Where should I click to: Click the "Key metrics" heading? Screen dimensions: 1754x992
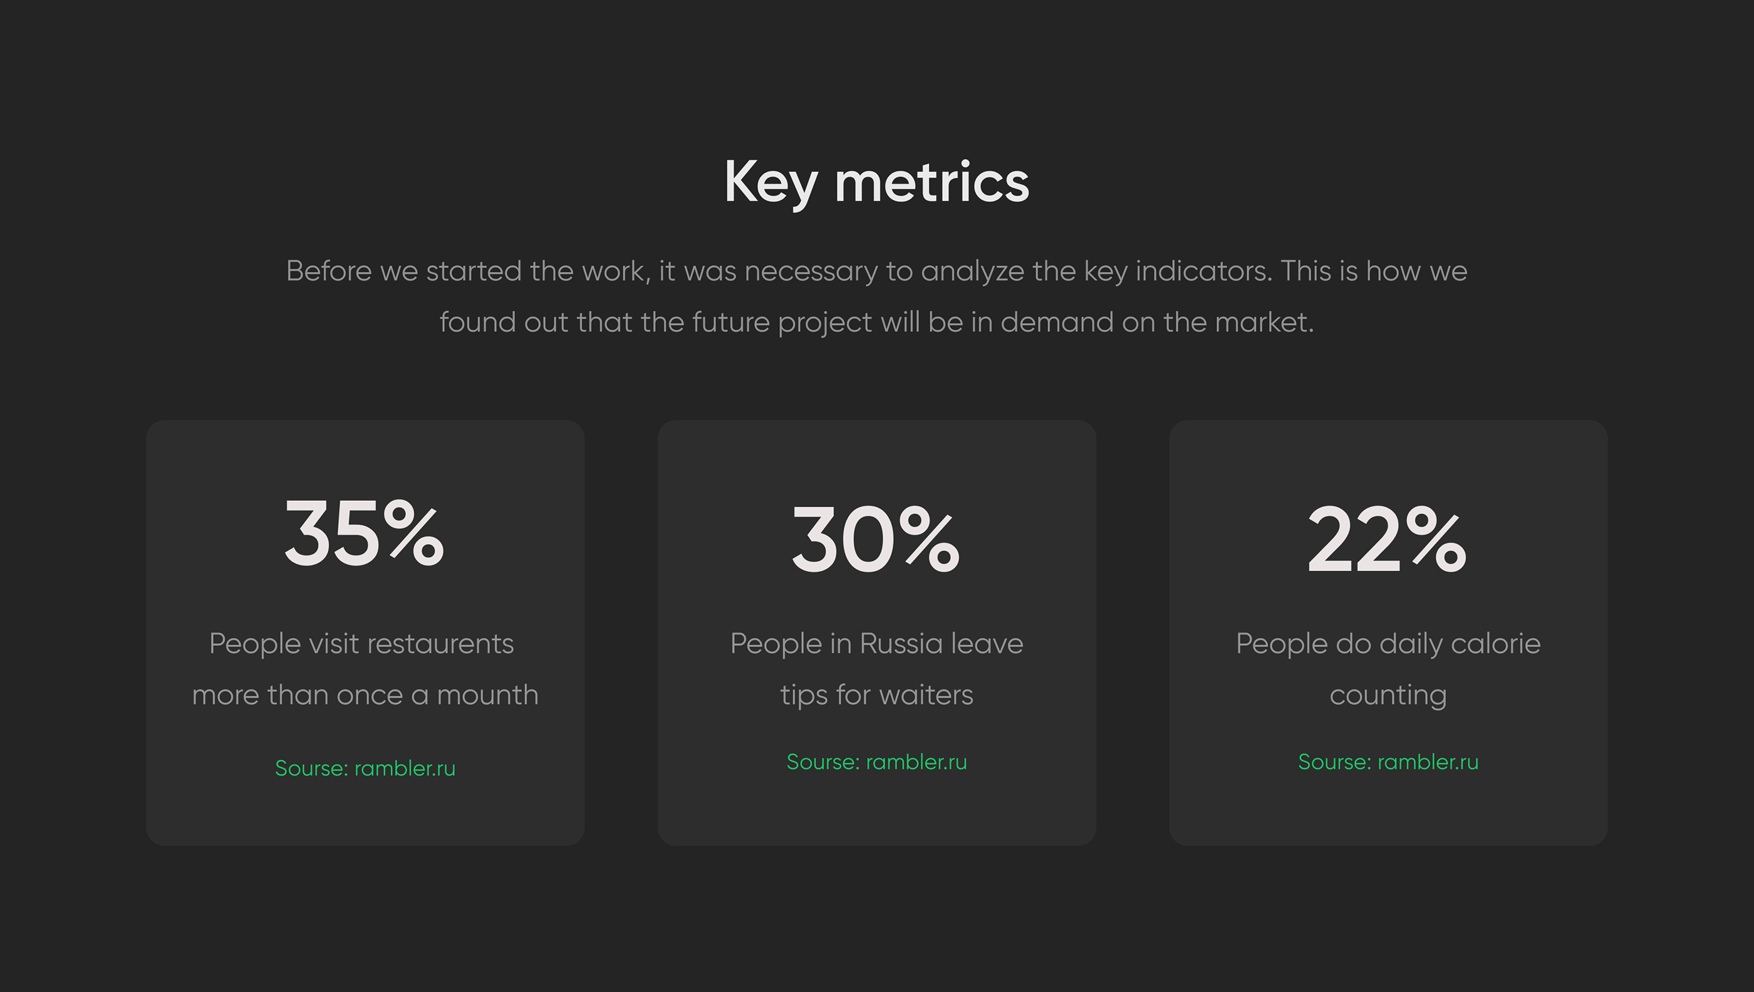click(x=876, y=182)
